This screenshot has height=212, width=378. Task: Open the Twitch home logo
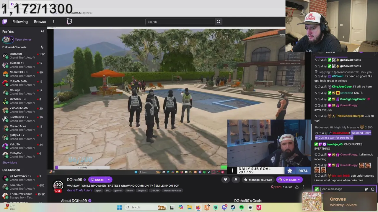pos(5,21)
